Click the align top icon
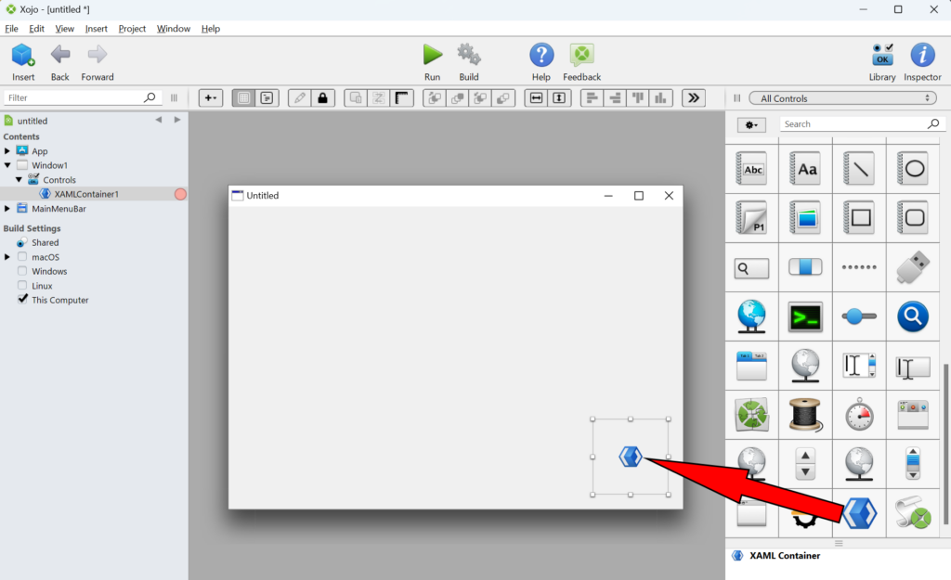 click(x=638, y=97)
